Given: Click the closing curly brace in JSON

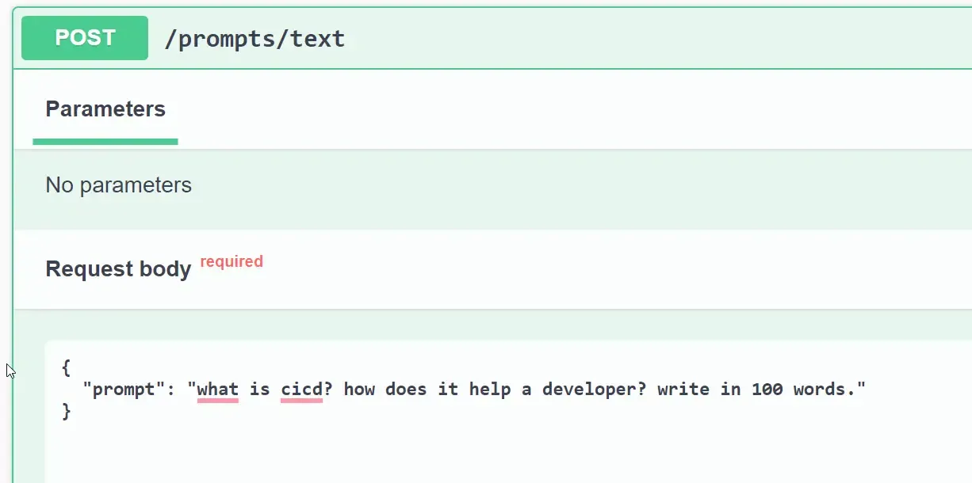Looking at the screenshot, I should pyautogui.click(x=66, y=411).
